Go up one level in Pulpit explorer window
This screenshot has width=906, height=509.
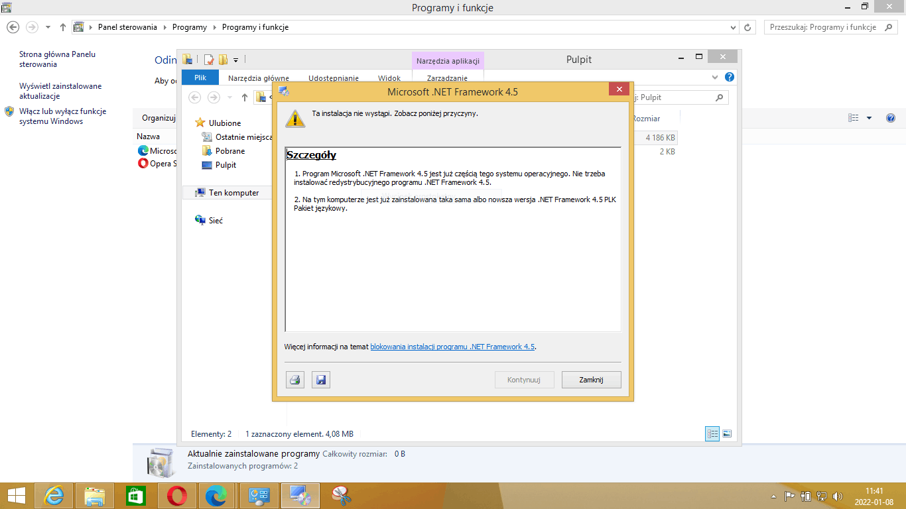click(x=245, y=97)
